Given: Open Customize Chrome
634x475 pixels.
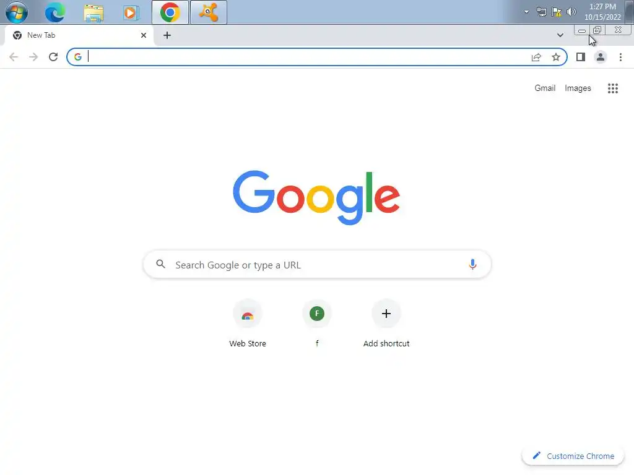Looking at the screenshot, I should click(x=573, y=456).
